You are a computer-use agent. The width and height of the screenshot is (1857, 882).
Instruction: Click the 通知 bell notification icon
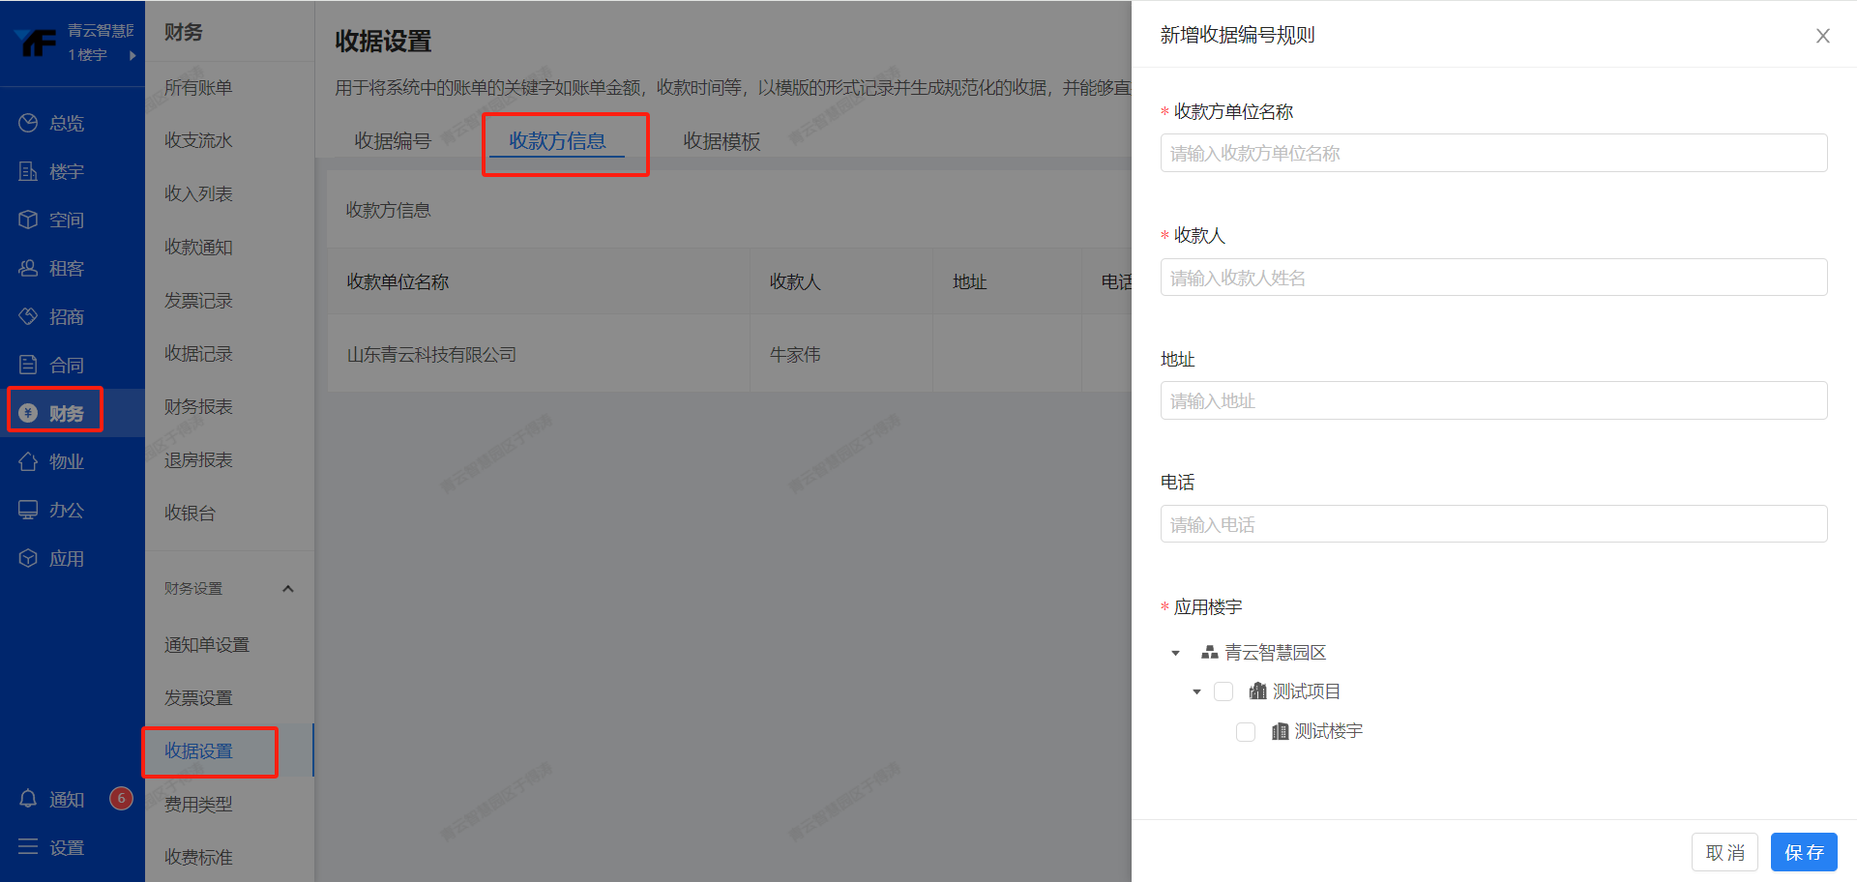pos(28,799)
